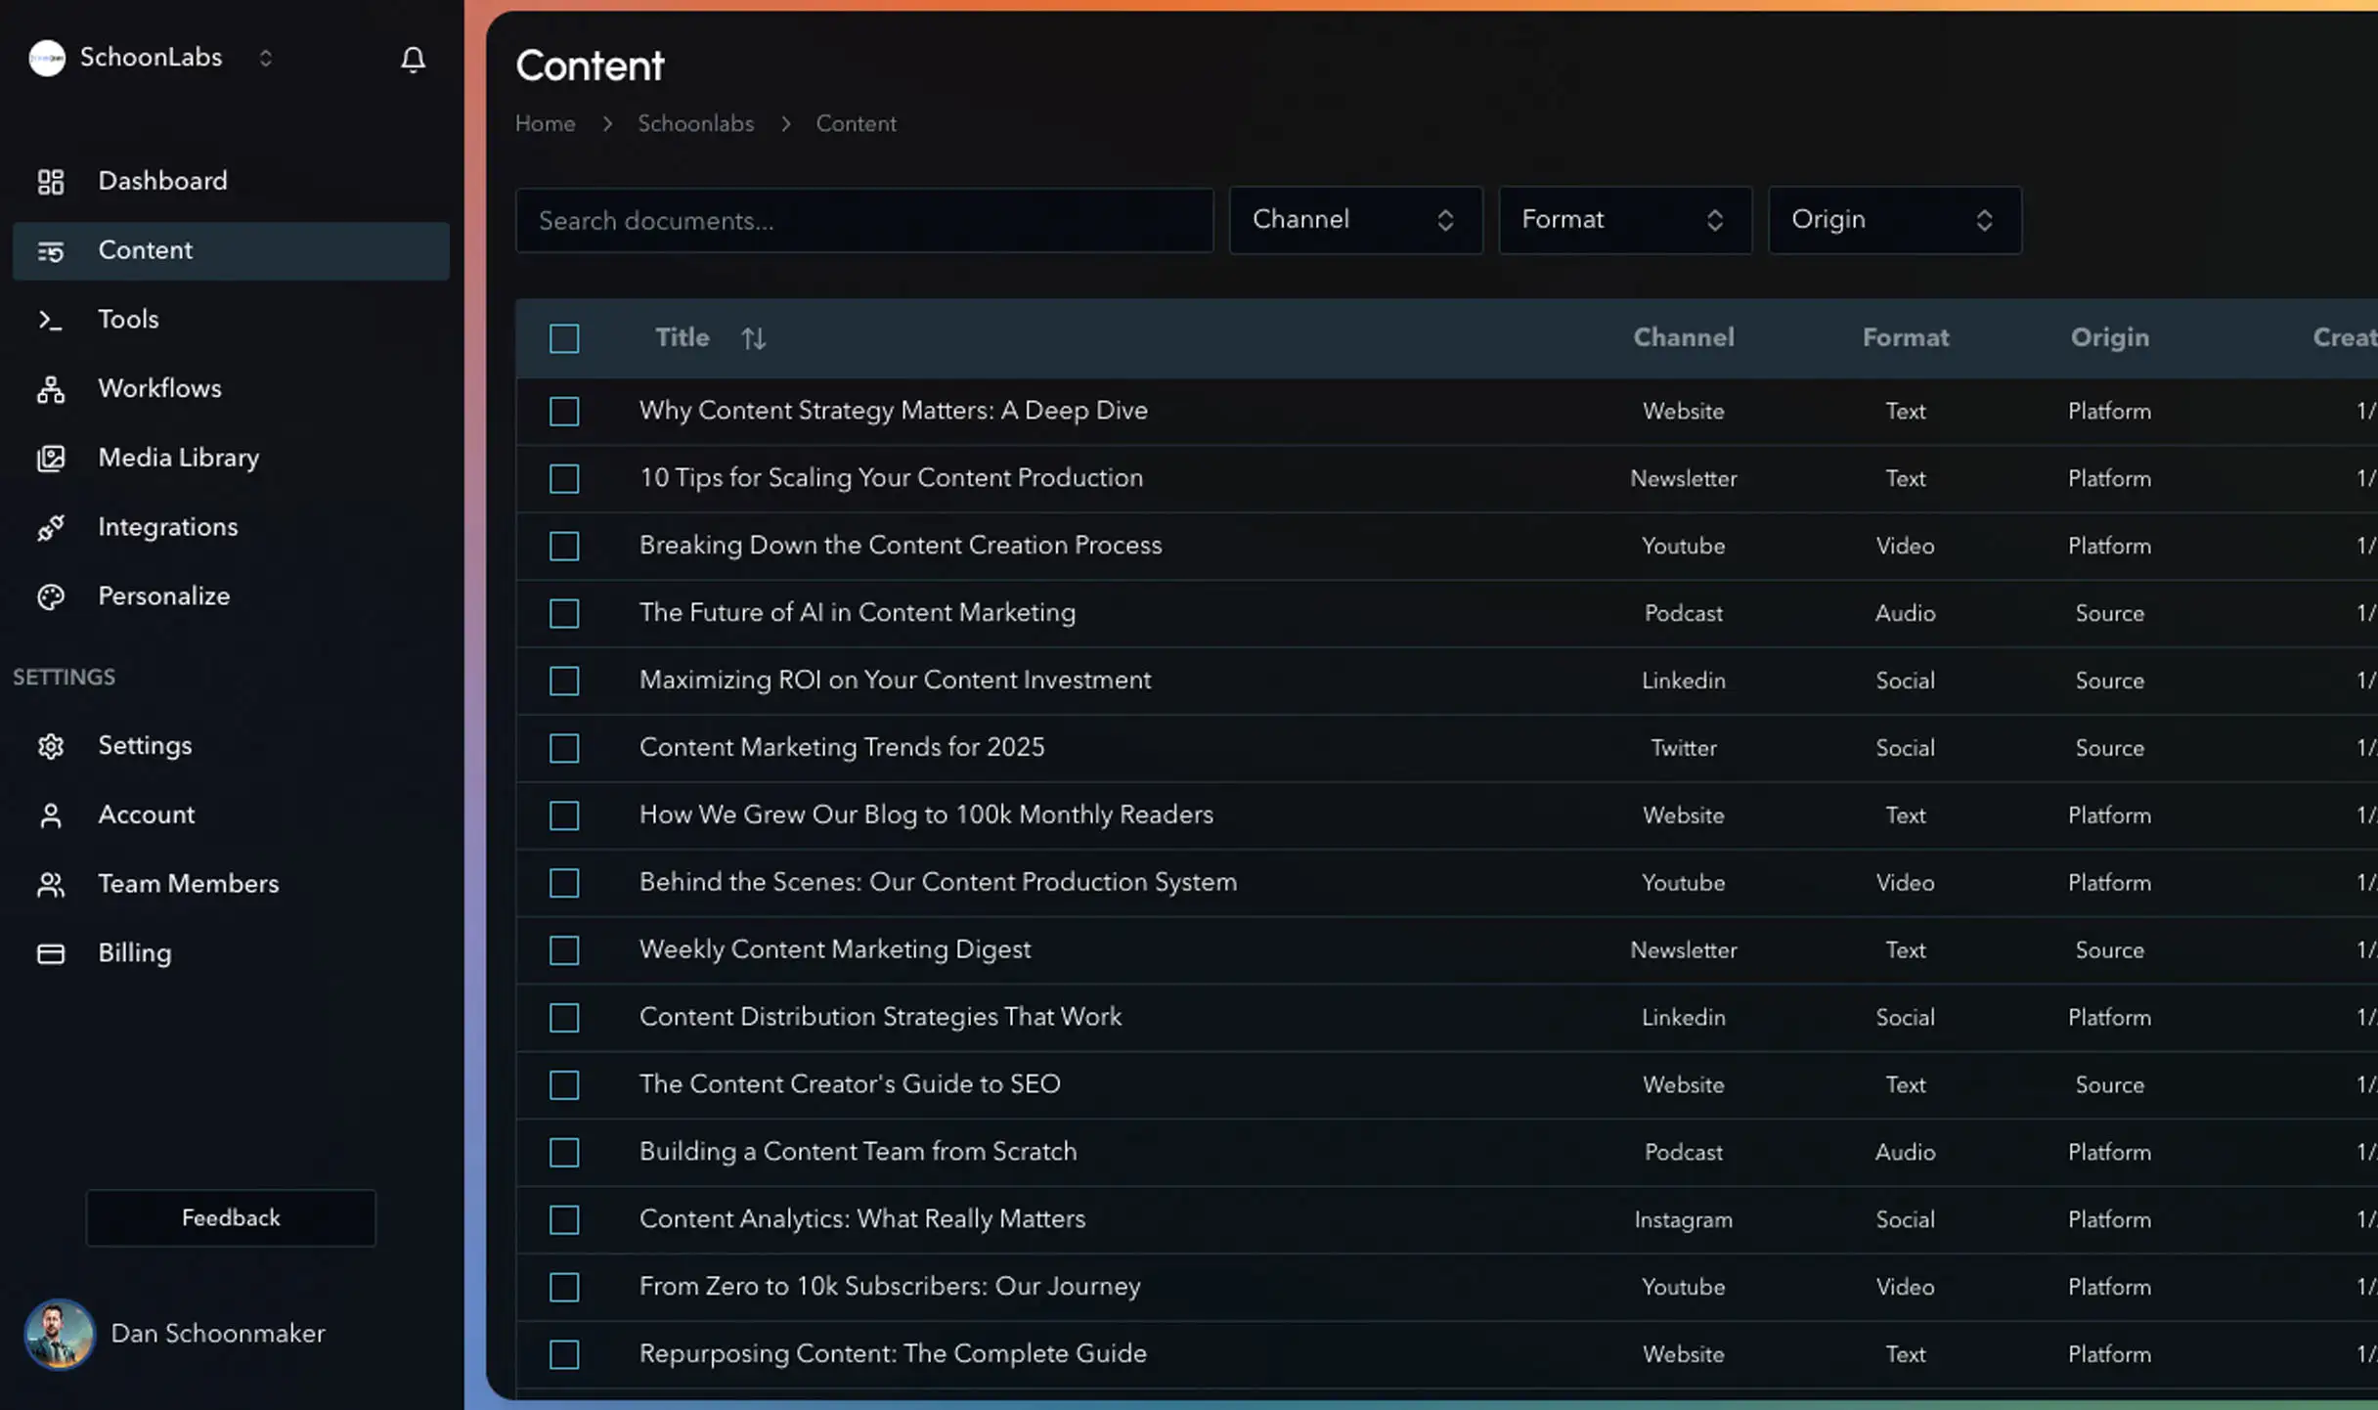Click the Dashboard grid icon

51,182
